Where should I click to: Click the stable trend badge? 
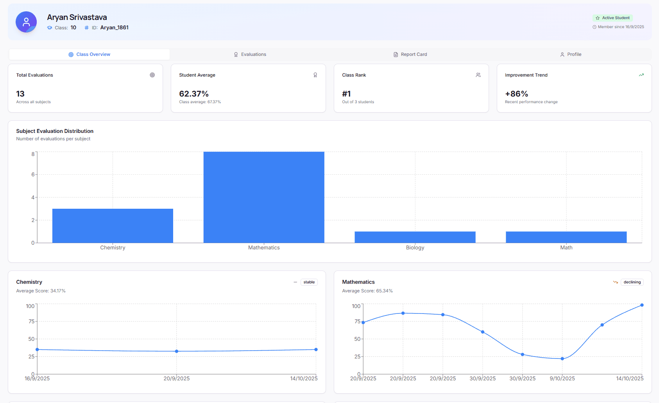(x=309, y=282)
